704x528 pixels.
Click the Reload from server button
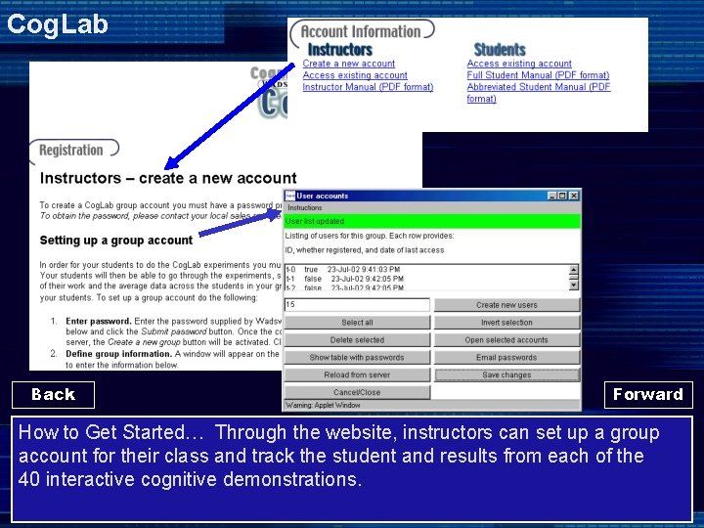tap(357, 374)
